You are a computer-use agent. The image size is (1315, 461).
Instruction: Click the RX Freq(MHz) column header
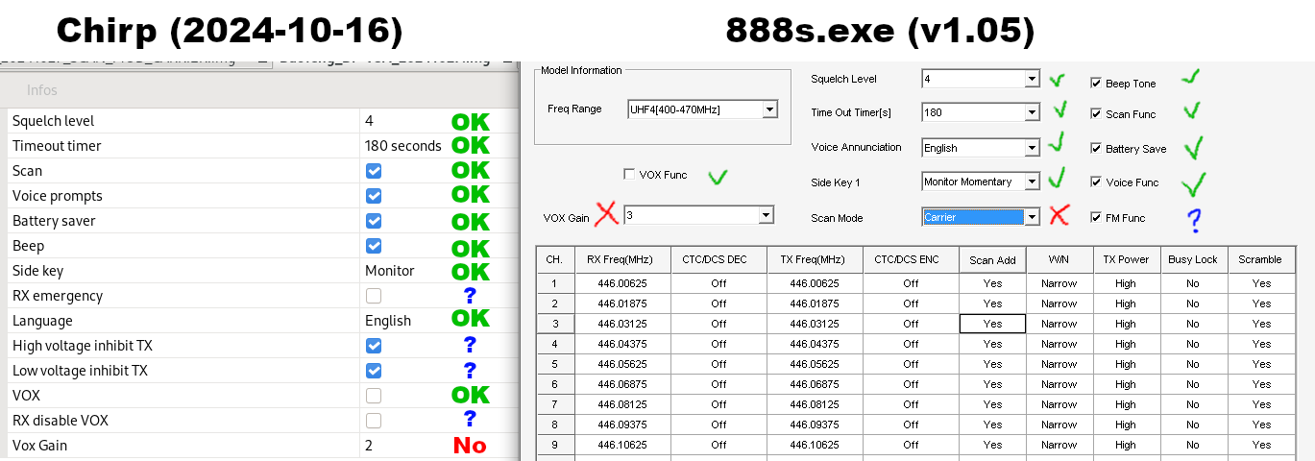click(x=622, y=259)
